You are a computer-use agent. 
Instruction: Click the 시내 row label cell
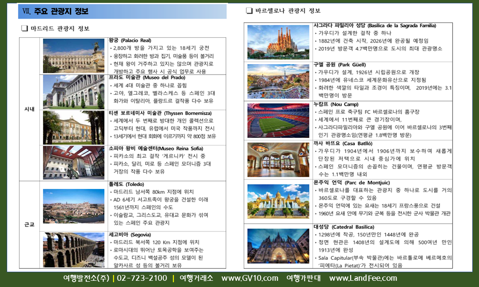pos(30,109)
